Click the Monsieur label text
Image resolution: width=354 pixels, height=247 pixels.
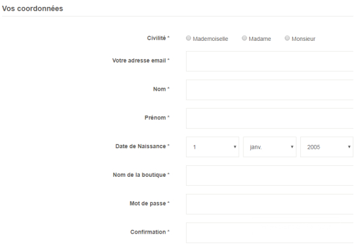pyautogui.click(x=304, y=39)
